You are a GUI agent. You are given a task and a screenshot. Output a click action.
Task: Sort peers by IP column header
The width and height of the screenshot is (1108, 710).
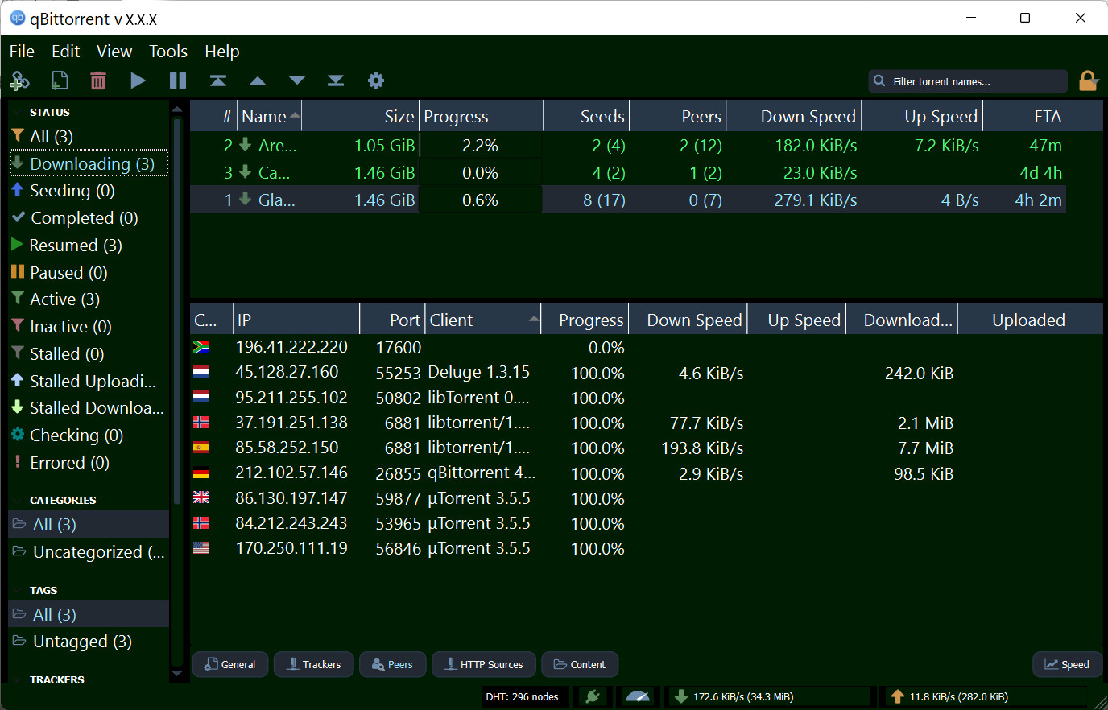pyautogui.click(x=296, y=320)
